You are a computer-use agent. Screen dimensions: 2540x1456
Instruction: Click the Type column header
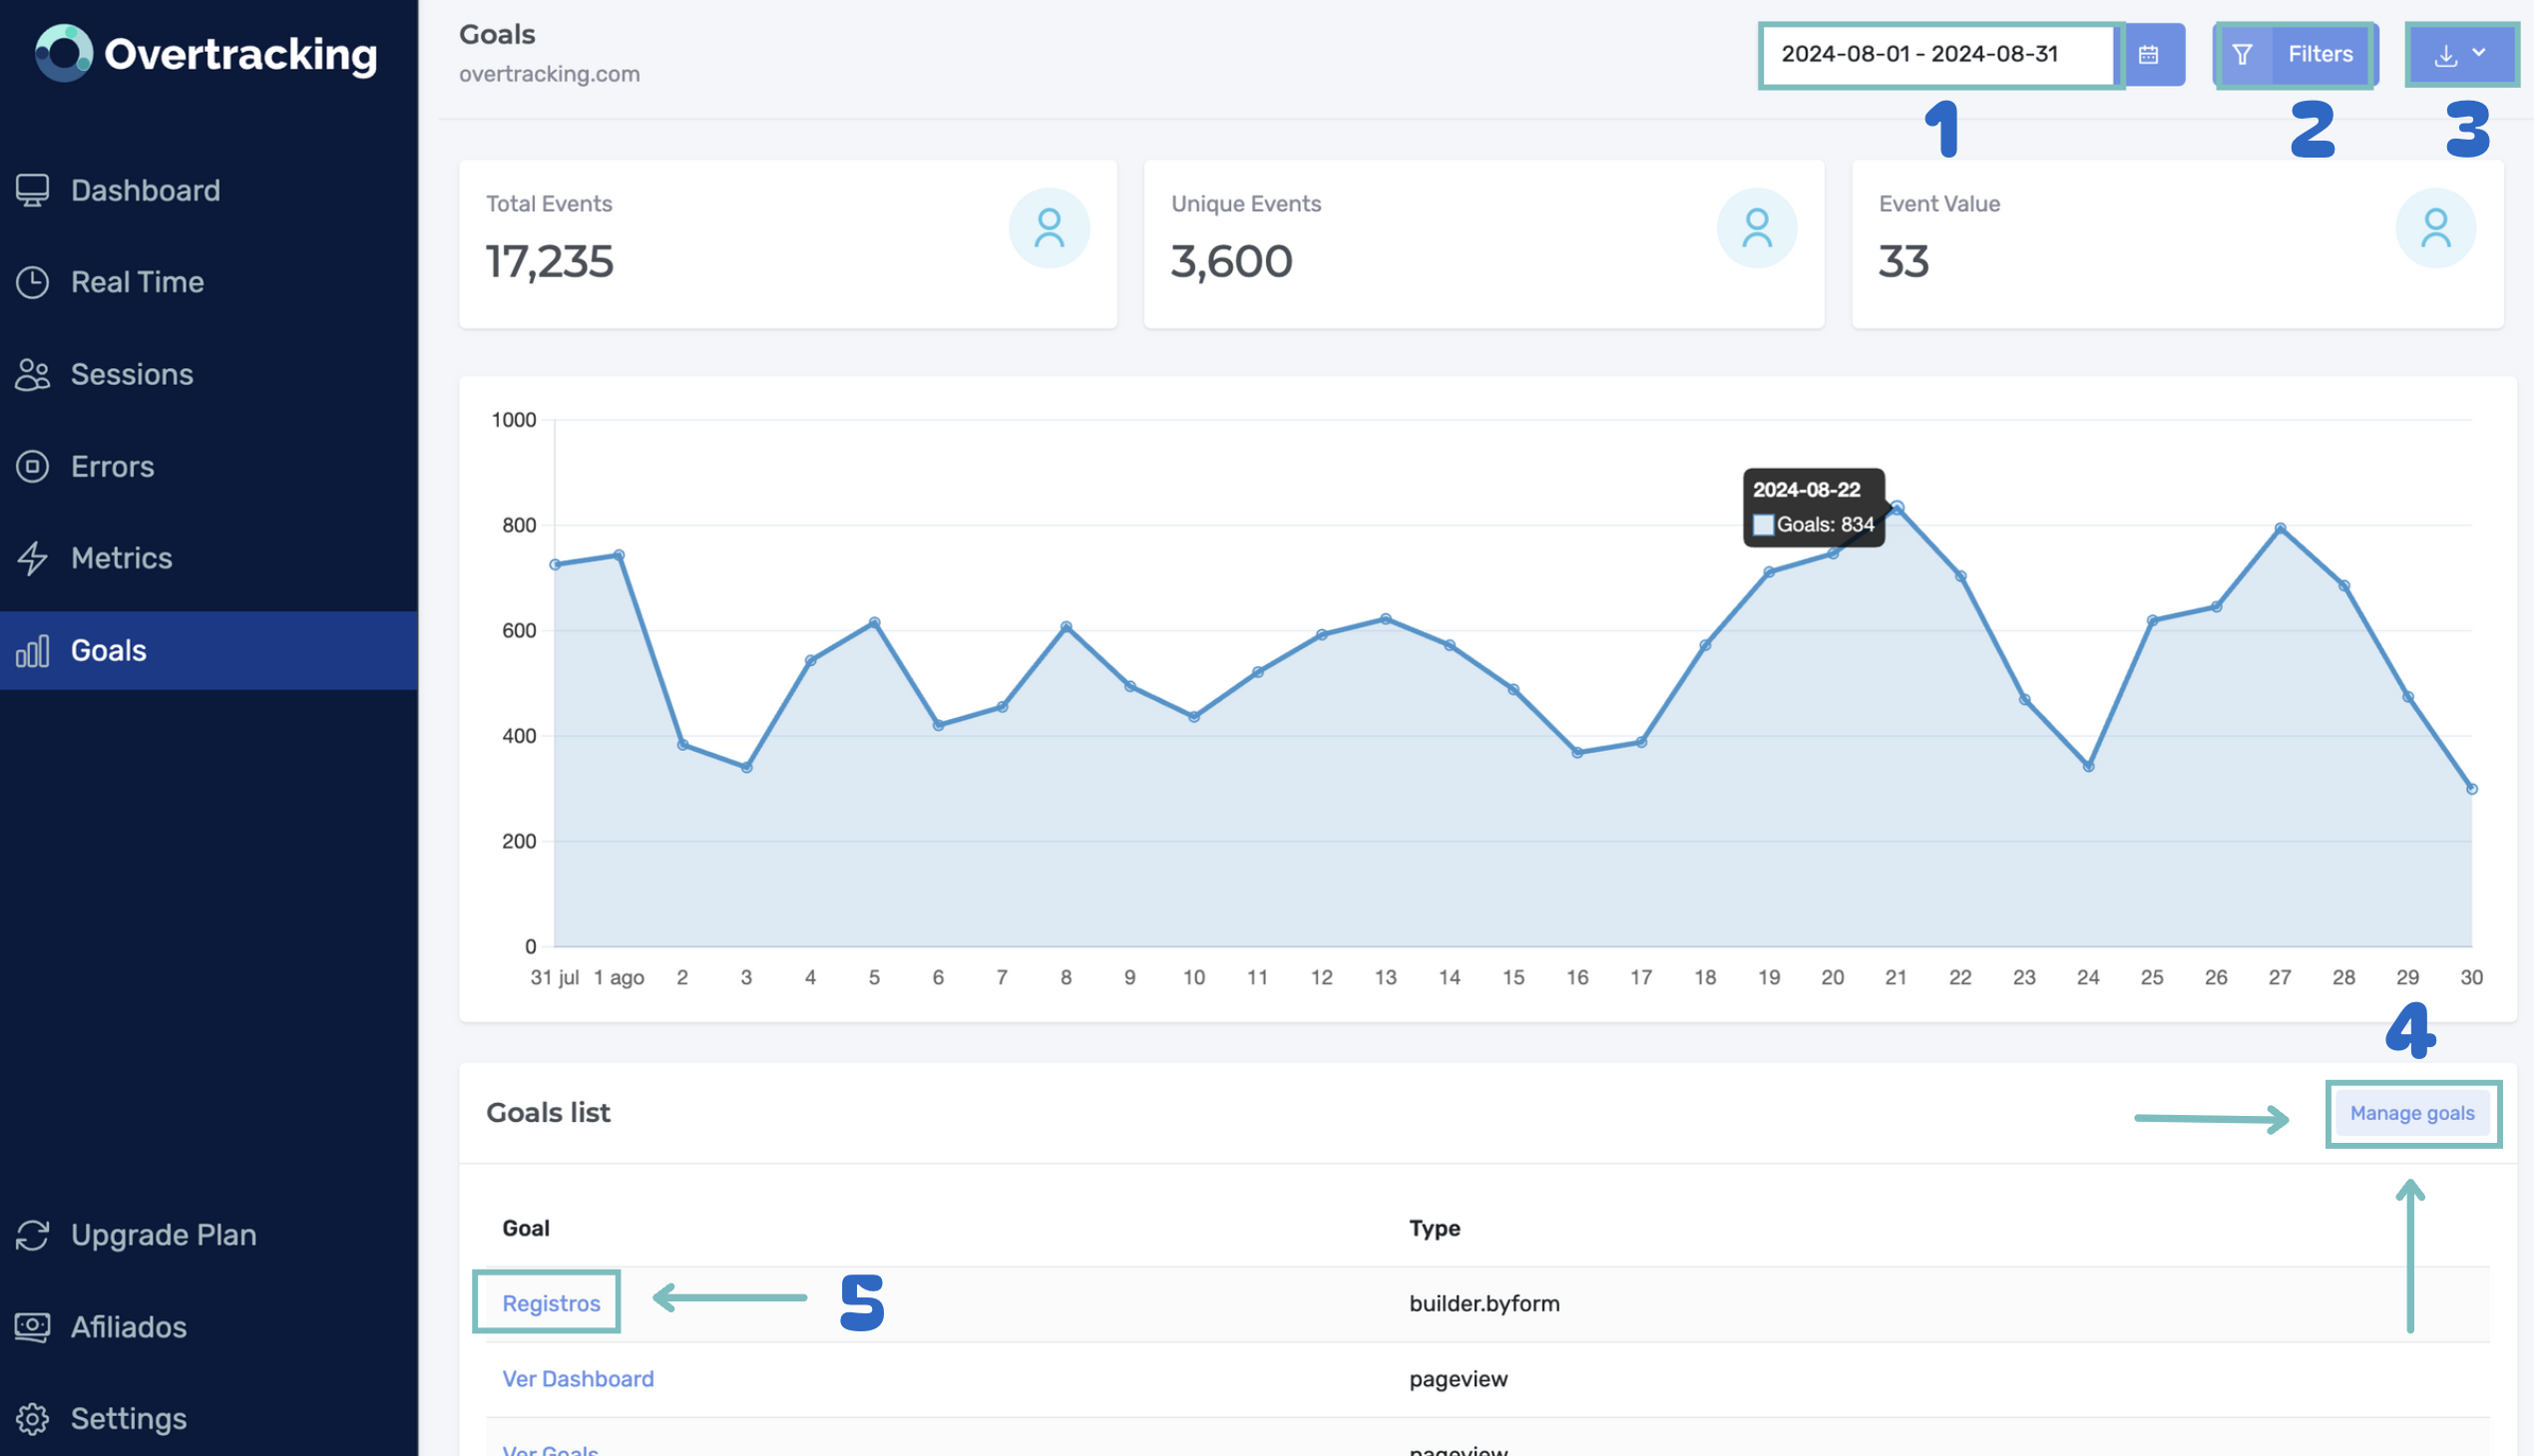click(x=1438, y=1229)
